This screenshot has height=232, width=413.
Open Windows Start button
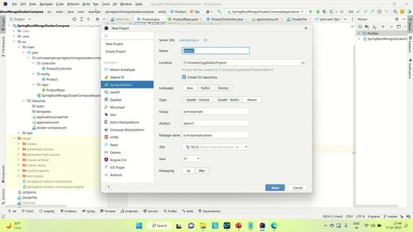[x=139, y=226]
